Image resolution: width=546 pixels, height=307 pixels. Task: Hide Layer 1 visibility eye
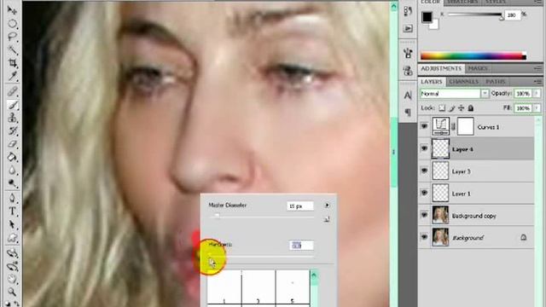point(424,193)
